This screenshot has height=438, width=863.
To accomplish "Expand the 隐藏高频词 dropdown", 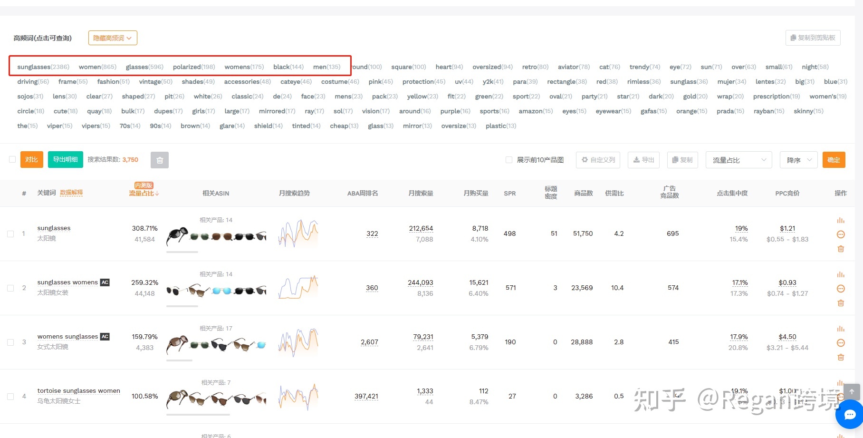I will tap(113, 38).
